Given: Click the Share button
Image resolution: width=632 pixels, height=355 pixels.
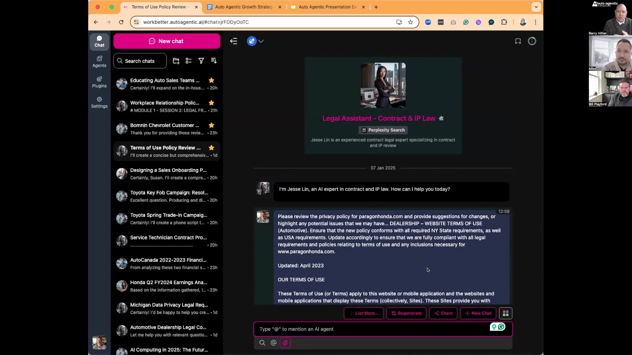Looking at the screenshot, I should click(443, 313).
